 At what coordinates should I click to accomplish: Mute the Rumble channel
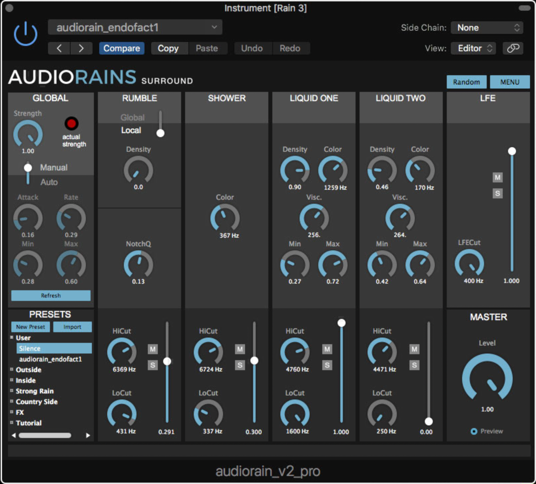[x=153, y=349]
